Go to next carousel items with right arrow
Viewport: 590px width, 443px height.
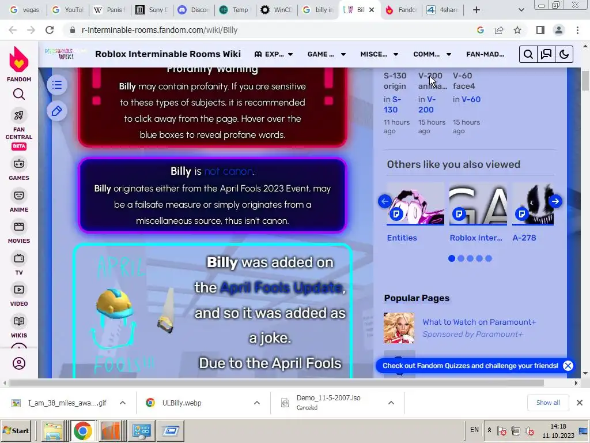(555, 201)
